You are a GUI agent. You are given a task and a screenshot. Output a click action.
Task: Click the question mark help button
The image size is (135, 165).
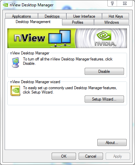point(112,3)
